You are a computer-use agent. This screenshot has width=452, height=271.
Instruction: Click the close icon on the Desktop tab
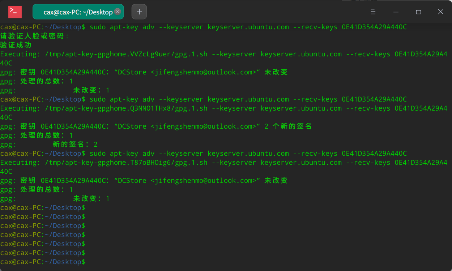coord(117,11)
